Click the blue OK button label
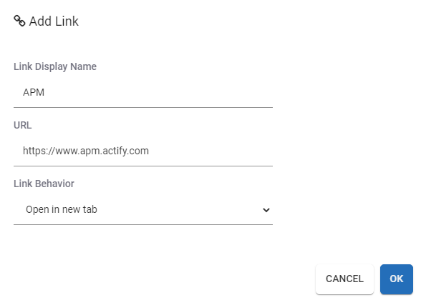The height and width of the screenshot is (305, 426). coord(397,279)
